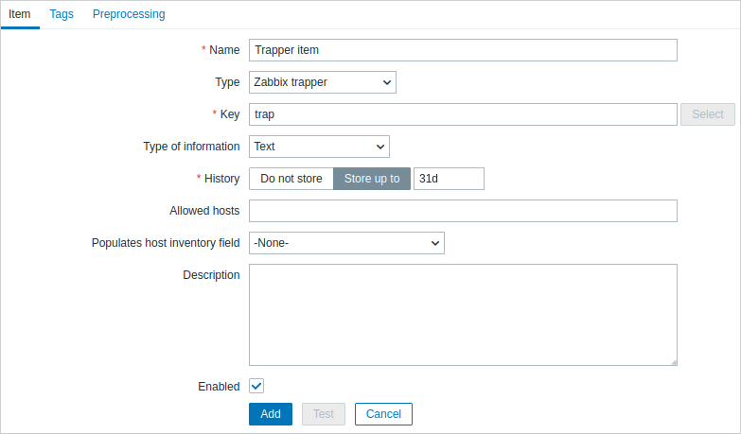The height and width of the screenshot is (434, 741).
Task: Click inside the Description text area
Action: [x=463, y=314]
